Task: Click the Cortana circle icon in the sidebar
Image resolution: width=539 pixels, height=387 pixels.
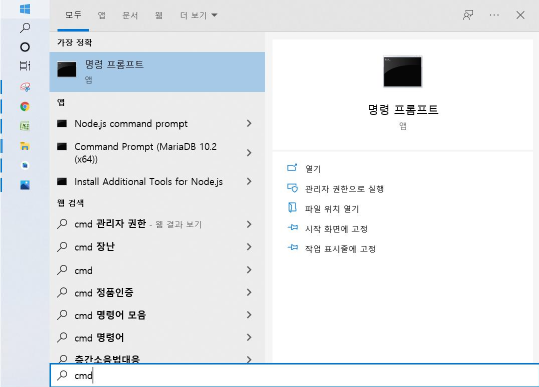Action: pyautogui.click(x=24, y=47)
